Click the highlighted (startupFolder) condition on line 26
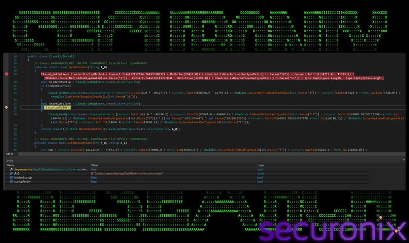 tap(58, 107)
